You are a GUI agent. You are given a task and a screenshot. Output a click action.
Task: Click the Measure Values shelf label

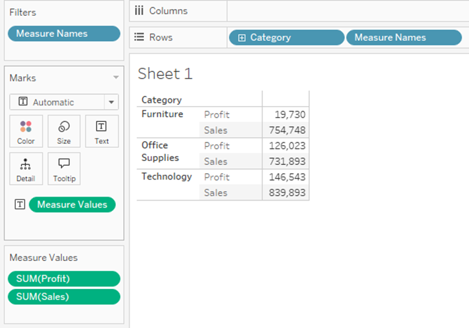click(43, 257)
